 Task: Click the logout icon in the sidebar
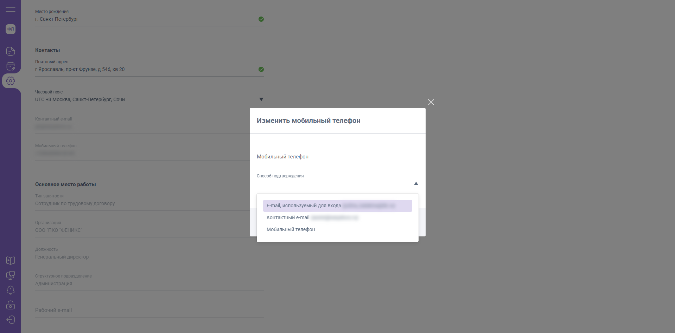[x=11, y=320]
